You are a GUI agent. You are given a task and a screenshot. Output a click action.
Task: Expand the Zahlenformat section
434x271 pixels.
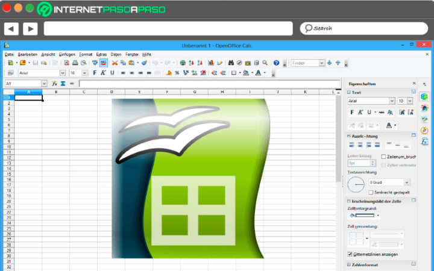tap(350, 264)
